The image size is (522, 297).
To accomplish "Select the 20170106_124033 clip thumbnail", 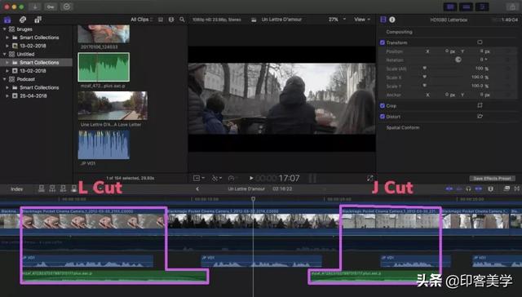I will pyautogui.click(x=104, y=34).
